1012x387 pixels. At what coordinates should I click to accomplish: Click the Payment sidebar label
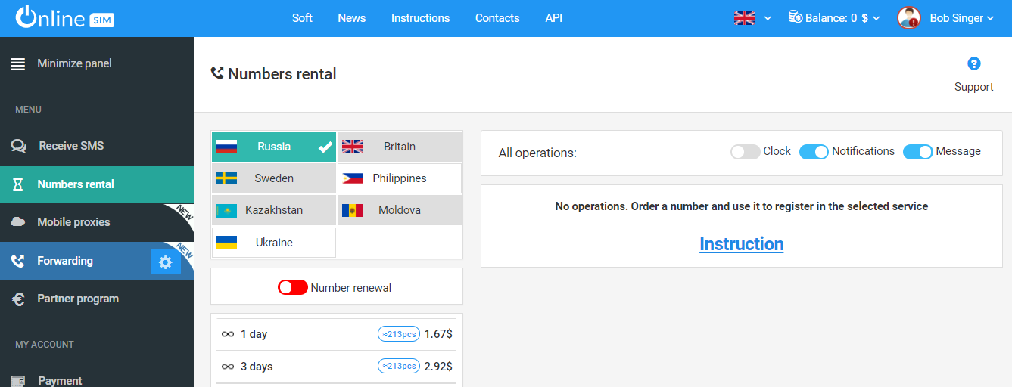[x=60, y=381]
